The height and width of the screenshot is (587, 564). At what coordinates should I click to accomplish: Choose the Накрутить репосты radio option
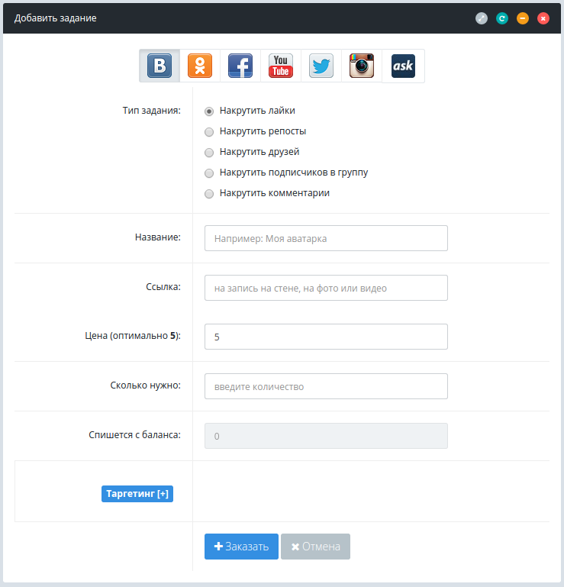coord(209,132)
